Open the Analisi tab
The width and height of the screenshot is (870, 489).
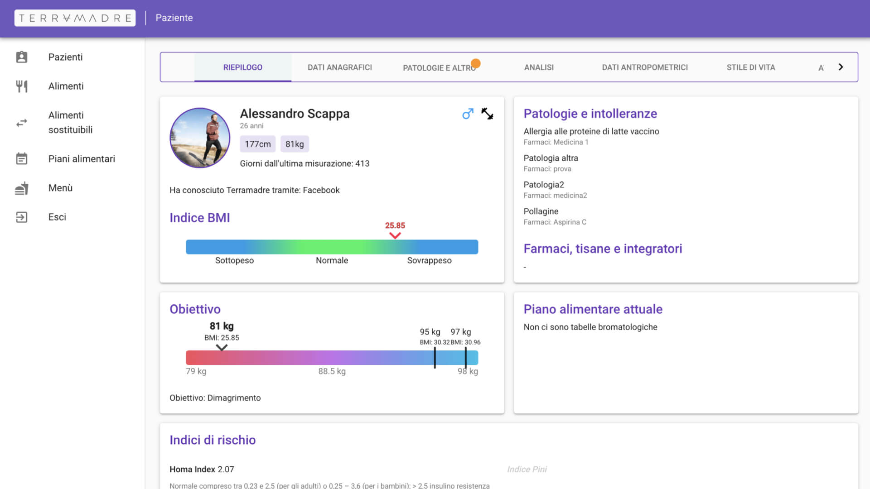539,67
